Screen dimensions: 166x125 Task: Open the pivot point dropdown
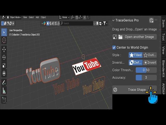tap(73, 17)
